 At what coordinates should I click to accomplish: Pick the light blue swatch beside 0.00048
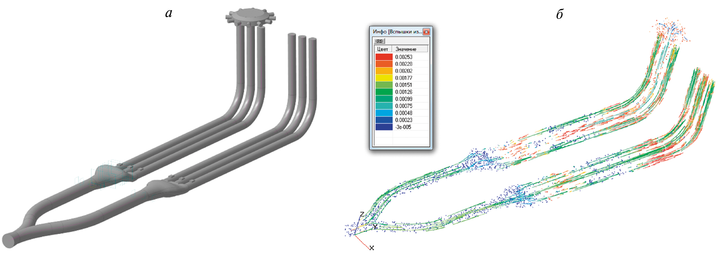[384, 113]
